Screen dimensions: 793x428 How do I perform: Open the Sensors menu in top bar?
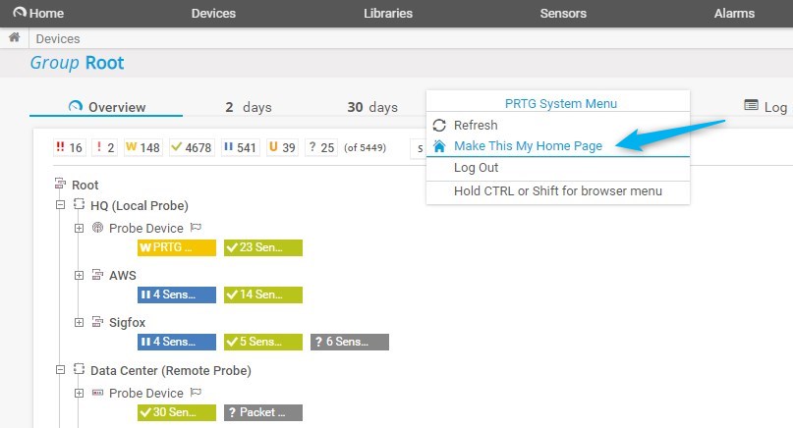tap(563, 14)
